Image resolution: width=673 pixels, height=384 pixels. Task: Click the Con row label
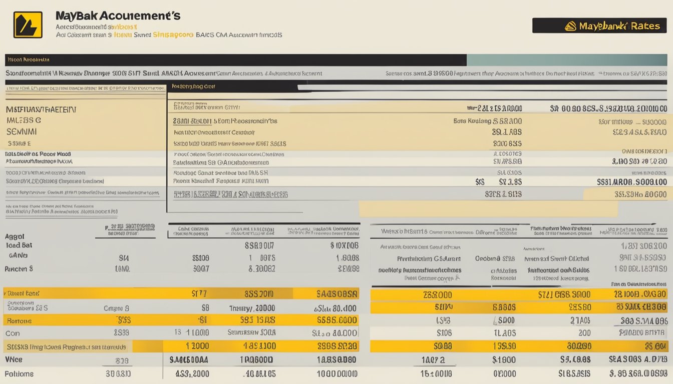12,333
